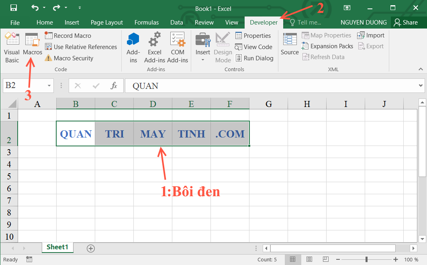Zoom in with plus button
This screenshot has width=427, height=265.
(x=396, y=259)
